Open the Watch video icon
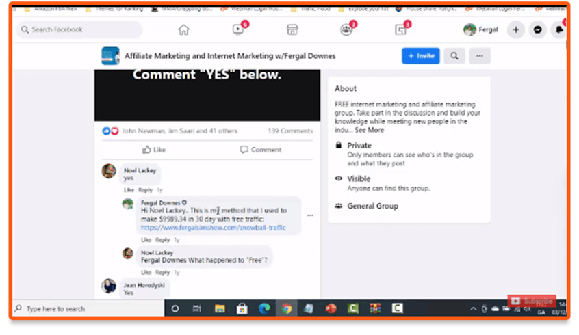This screenshot has height=335, width=579. [239, 29]
